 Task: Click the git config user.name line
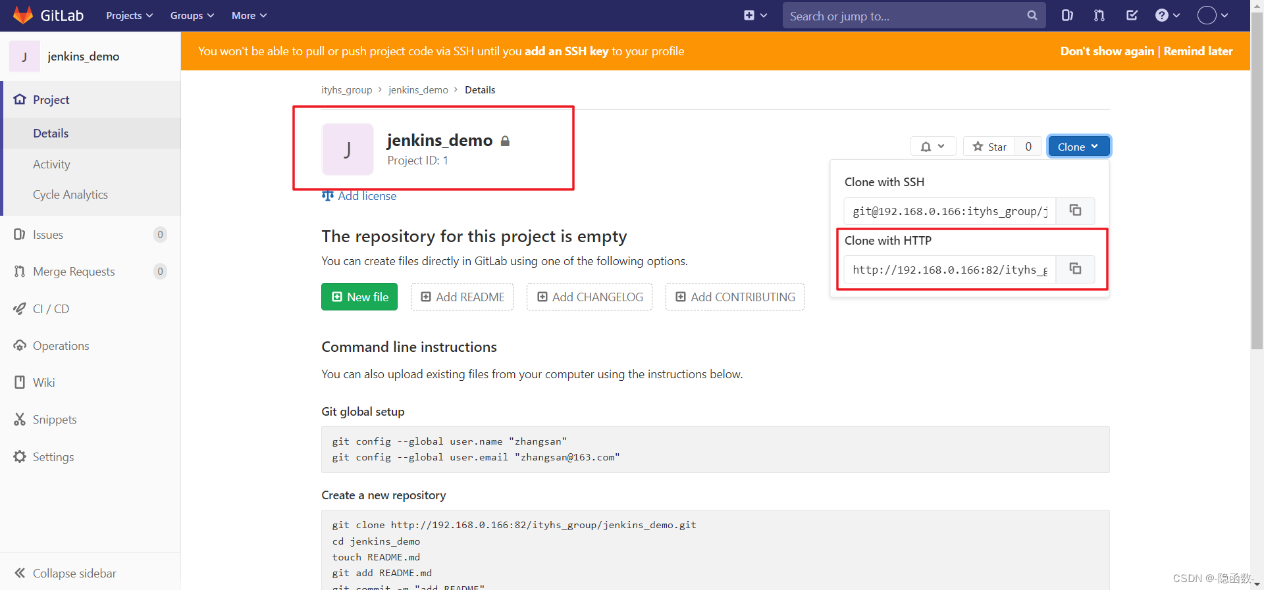tap(450, 441)
